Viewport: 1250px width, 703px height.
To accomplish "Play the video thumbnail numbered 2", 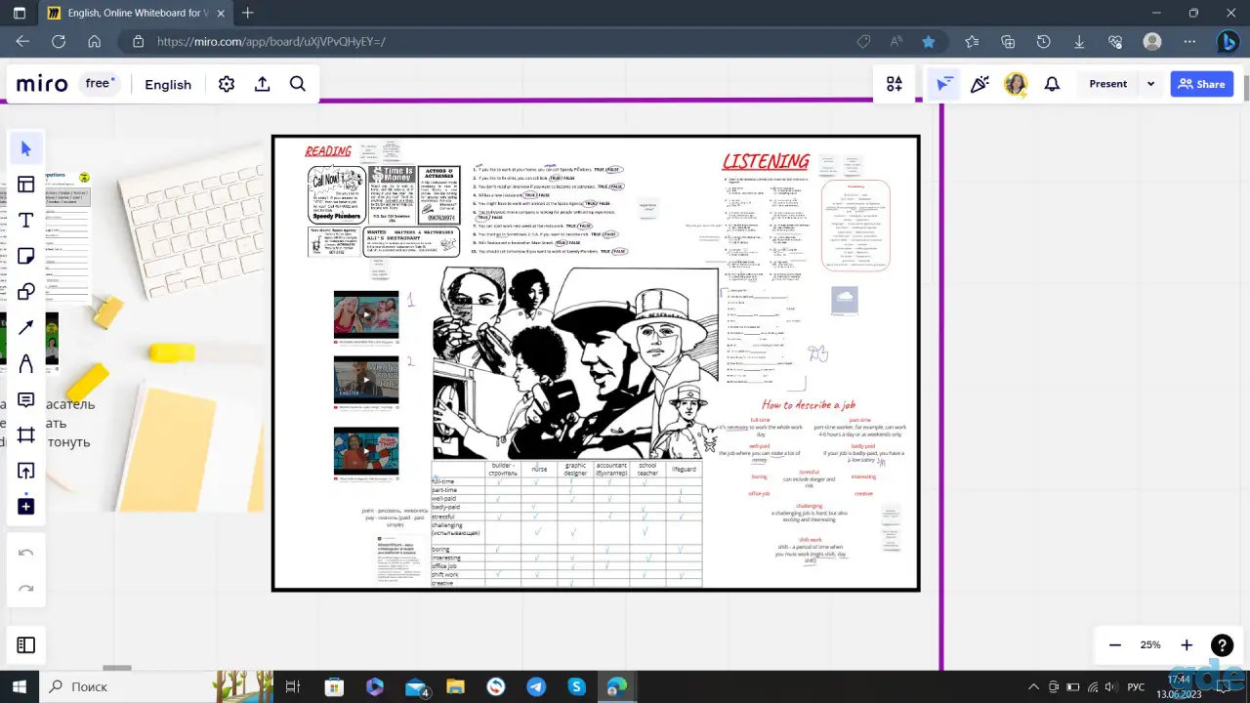I will [x=366, y=379].
